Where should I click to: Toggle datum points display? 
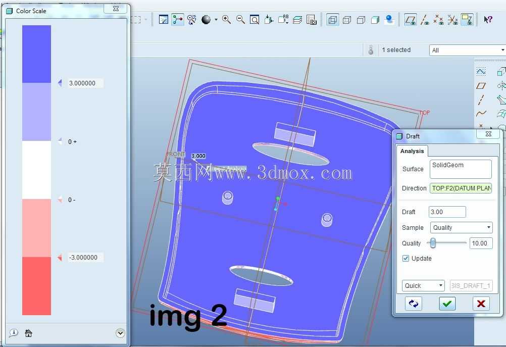point(438,20)
